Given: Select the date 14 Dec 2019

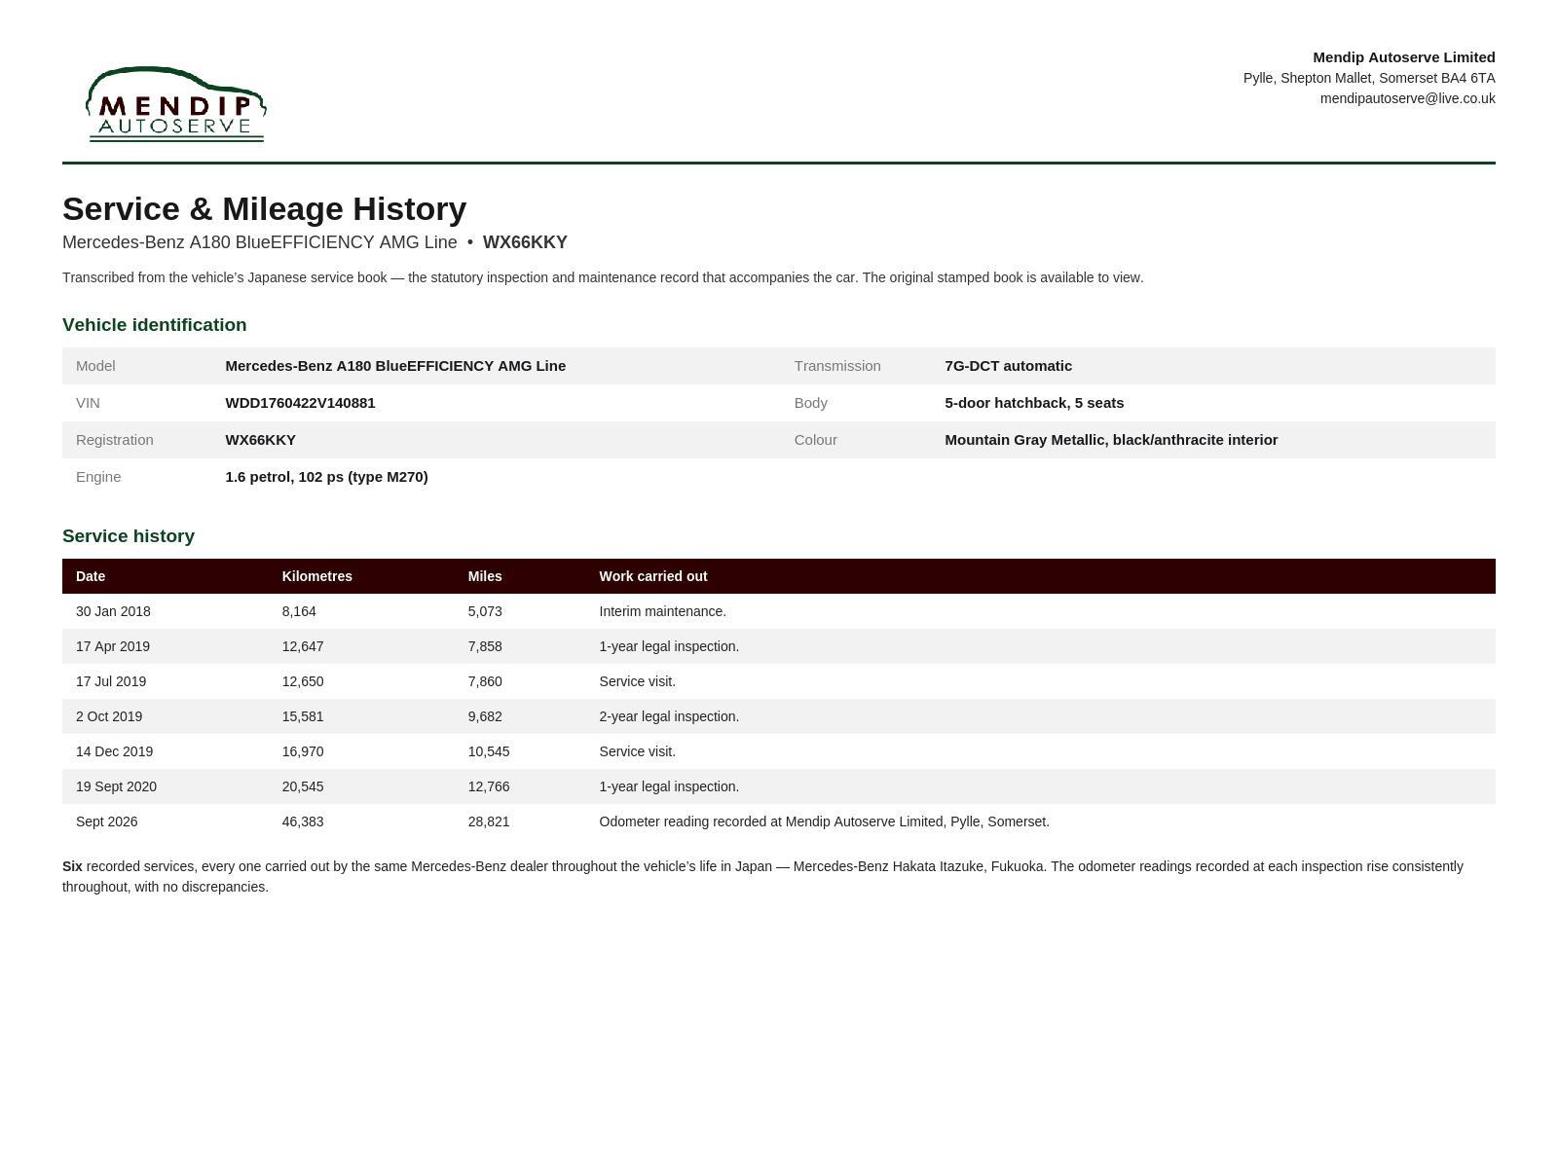Looking at the screenshot, I should [x=115, y=751].
